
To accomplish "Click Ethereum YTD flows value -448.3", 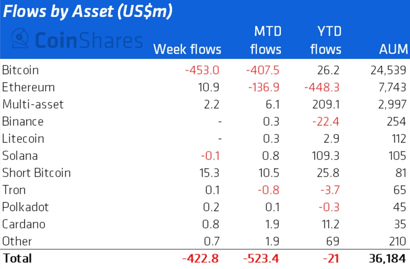I will (322, 87).
